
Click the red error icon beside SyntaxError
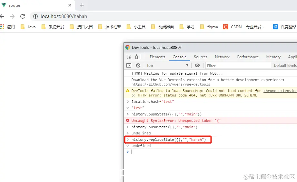[x=128, y=120]
